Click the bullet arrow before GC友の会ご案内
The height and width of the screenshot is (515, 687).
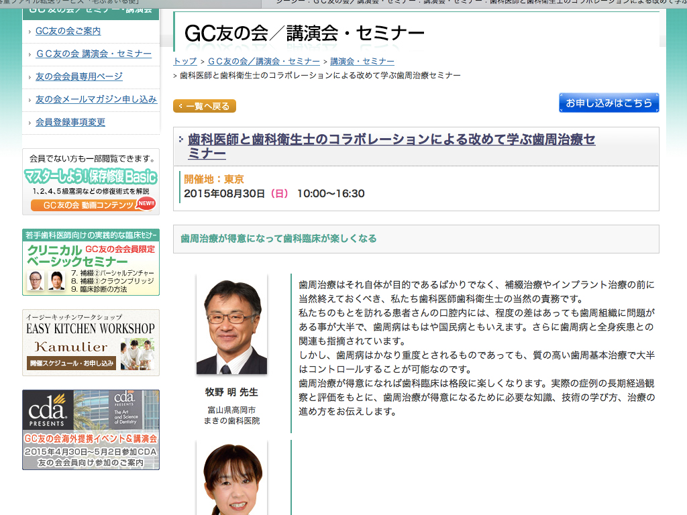click(x=30, y=32)
